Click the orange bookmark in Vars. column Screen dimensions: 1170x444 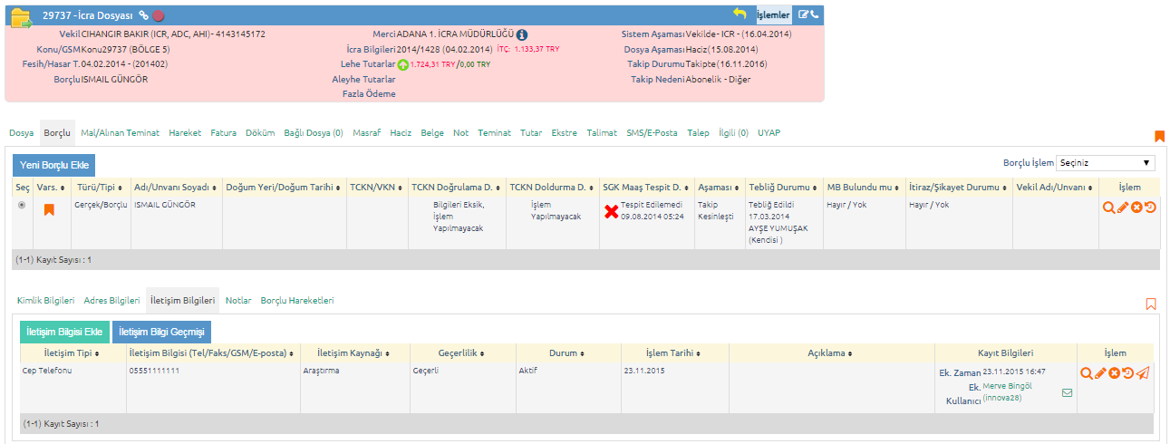[50, 209]
